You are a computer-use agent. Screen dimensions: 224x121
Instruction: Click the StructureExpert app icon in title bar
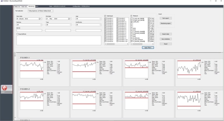tap(1, 1)
